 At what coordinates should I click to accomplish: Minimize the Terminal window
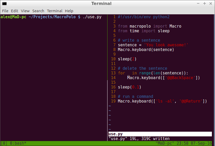click(198, 4)
